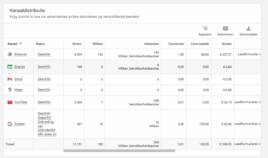Toggle sort arrow next to Kanaal

[20, 44]
